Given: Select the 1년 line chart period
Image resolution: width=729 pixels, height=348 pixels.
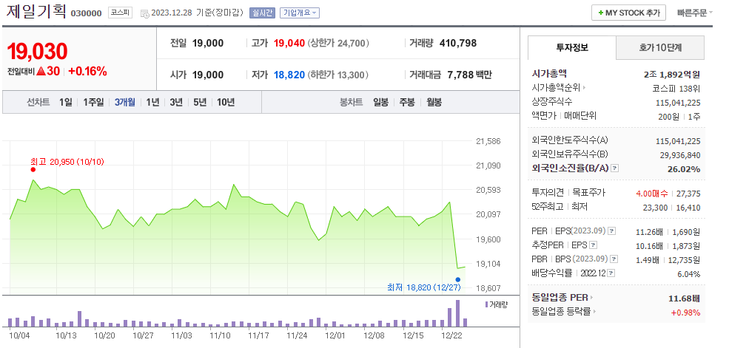Looking at the screenshot, I should 152,102.
